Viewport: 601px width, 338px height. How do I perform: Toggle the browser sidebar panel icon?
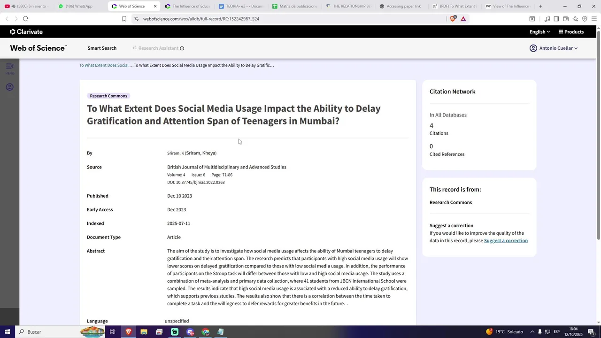coord(556,19)
